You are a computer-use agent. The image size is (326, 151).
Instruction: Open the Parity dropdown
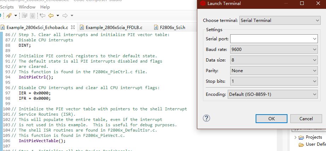click(274, 71)
